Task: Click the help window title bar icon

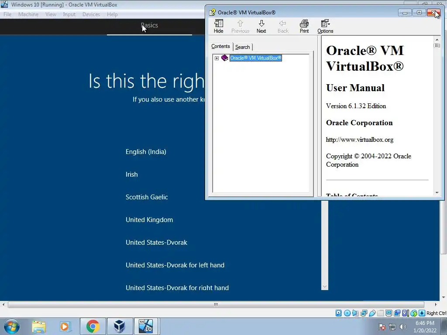Action: click(212, 12)
